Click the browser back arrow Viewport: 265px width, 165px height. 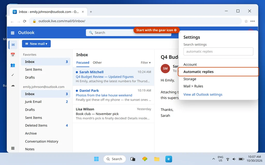click(x=12, y=21)
